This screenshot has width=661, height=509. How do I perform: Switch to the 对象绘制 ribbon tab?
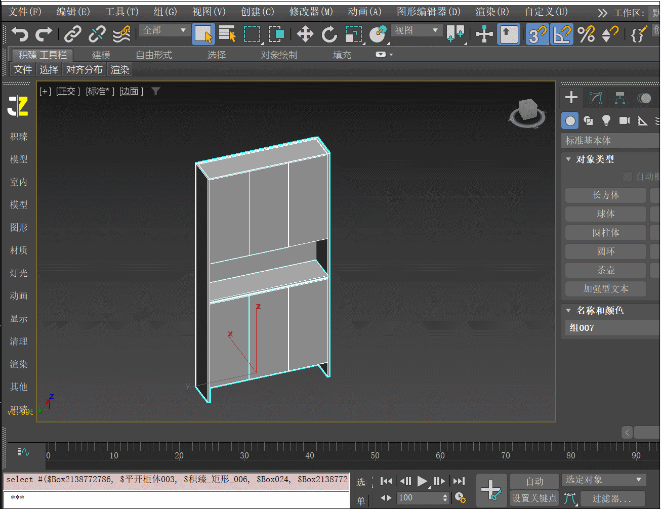279,55
